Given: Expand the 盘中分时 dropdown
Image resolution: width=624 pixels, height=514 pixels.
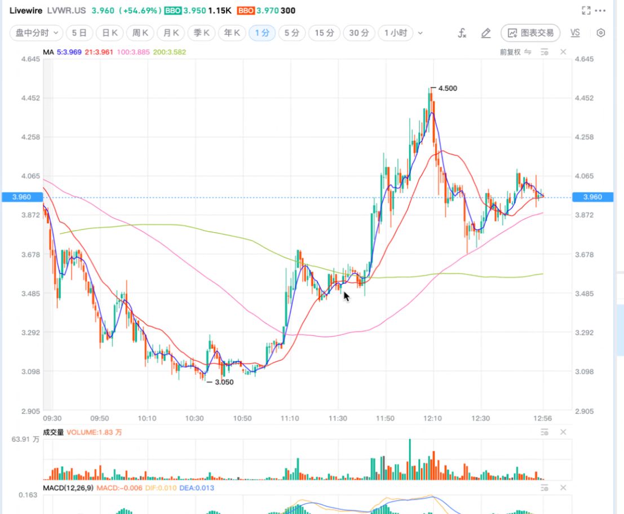Looking at the screenshot, I should (37, 33).
